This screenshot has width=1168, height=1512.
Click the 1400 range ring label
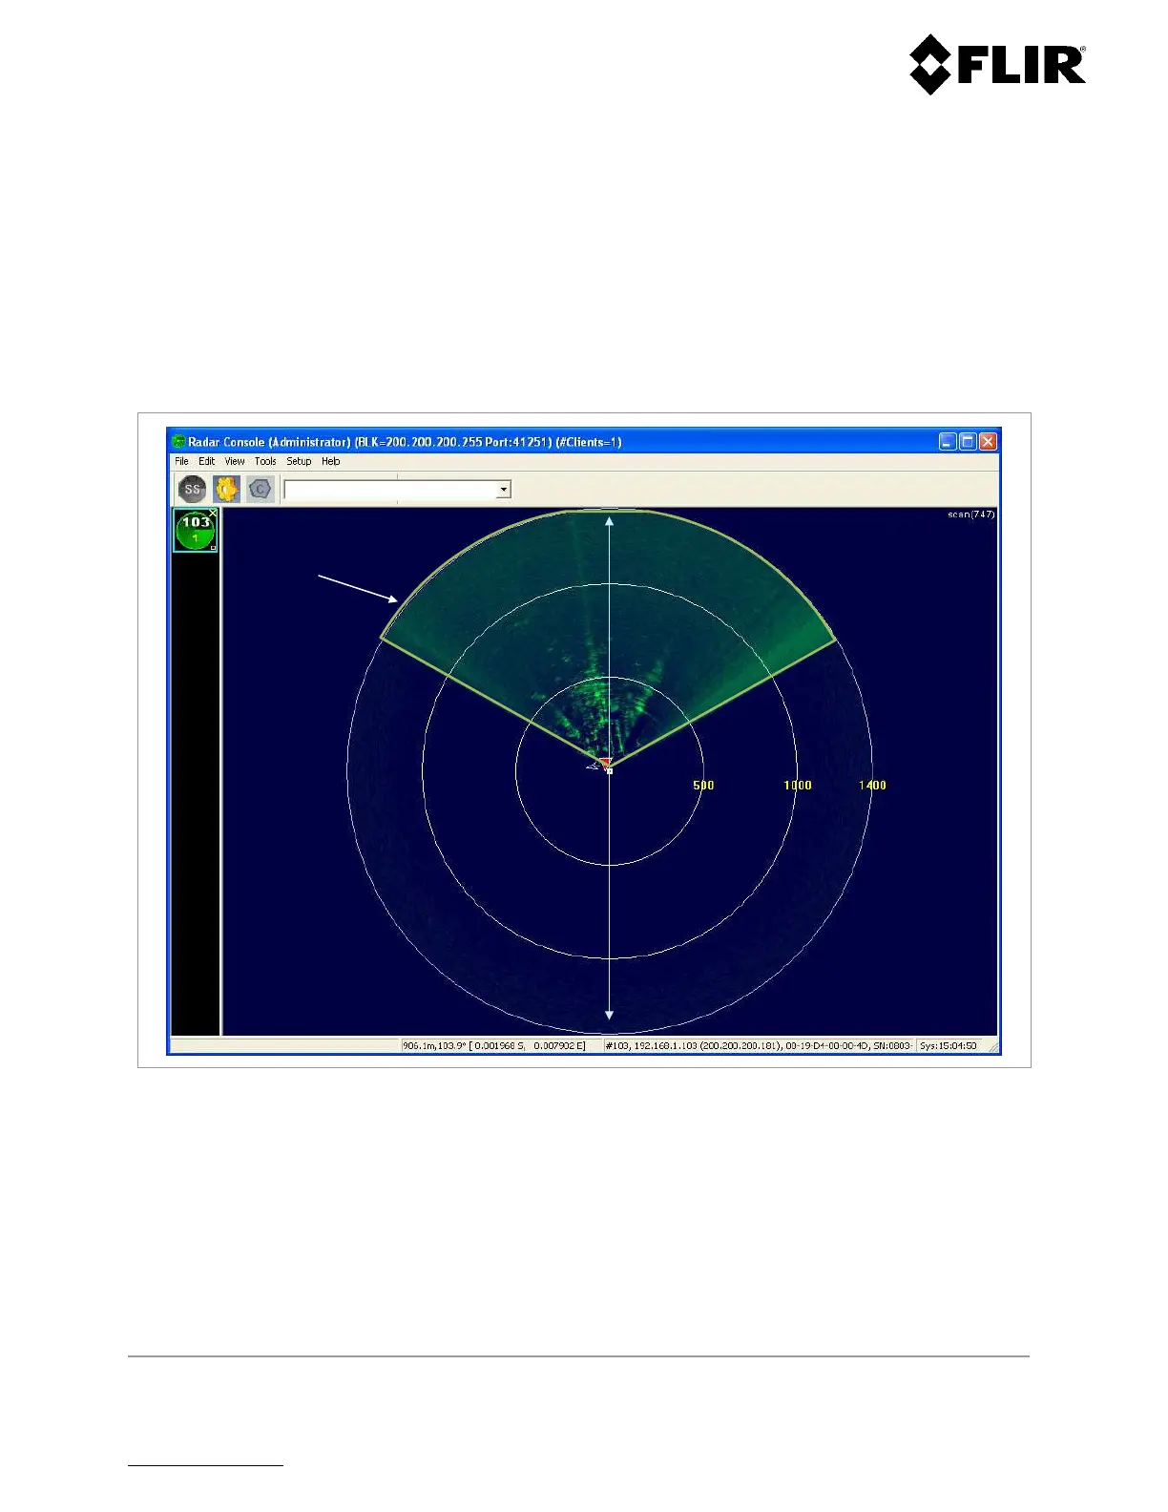pos(872,786)
